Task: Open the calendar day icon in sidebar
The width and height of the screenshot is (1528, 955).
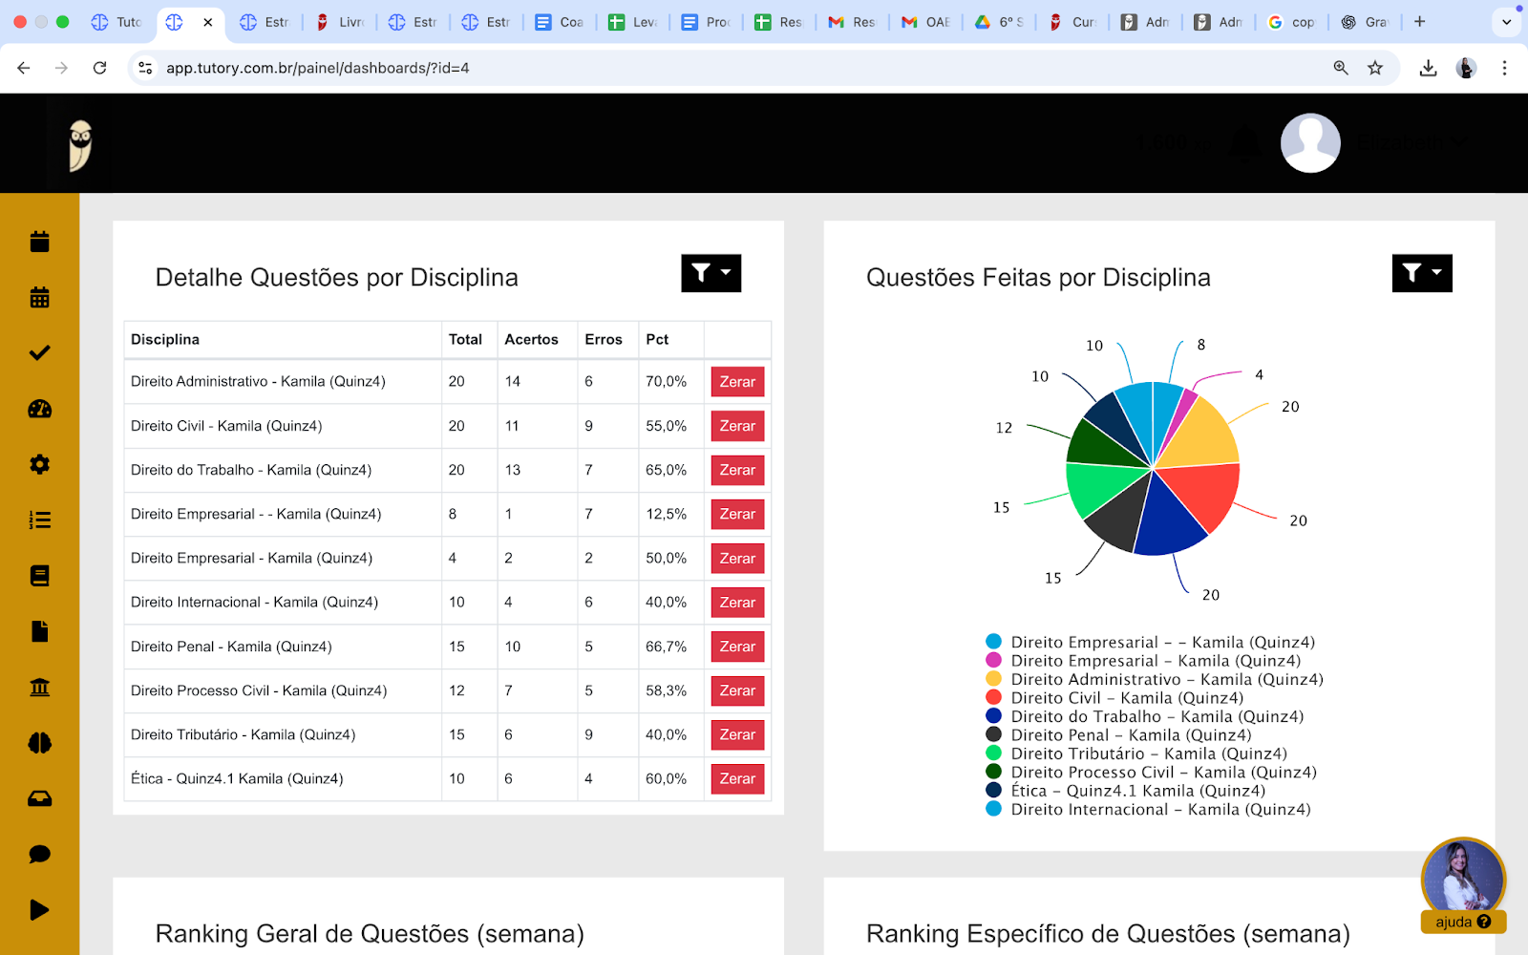Action: click(39, 242)
